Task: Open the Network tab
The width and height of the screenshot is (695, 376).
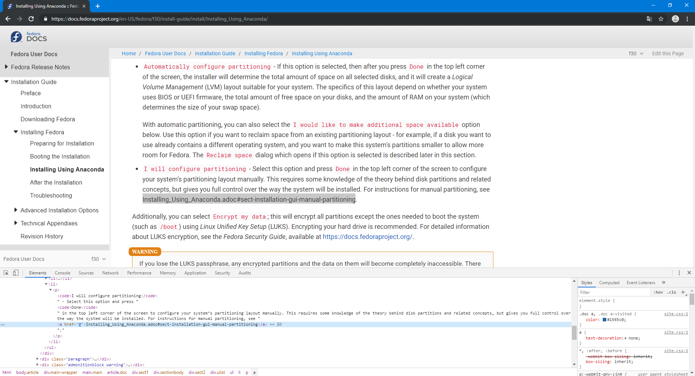Action: [x=110, y=273]
